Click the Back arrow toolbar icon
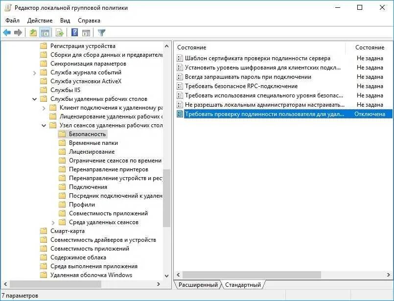Screen dimensions: 394x301 pos(7,32)
